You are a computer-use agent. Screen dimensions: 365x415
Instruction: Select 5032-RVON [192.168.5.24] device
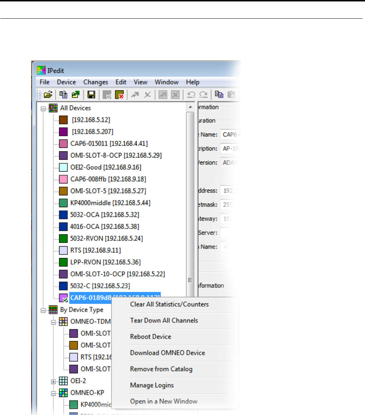pos(106,238)
